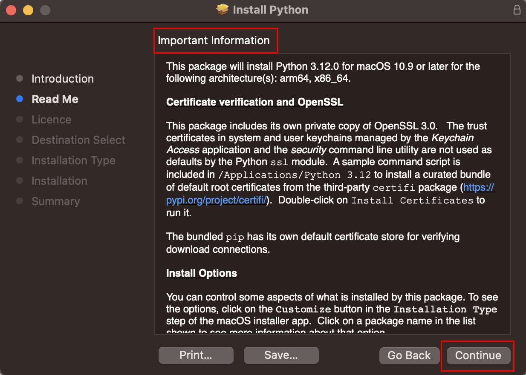The height and width of the screenshot is (375, 526).
Task: Click the Install Options heading text
Action: click(x=201, y=273)
